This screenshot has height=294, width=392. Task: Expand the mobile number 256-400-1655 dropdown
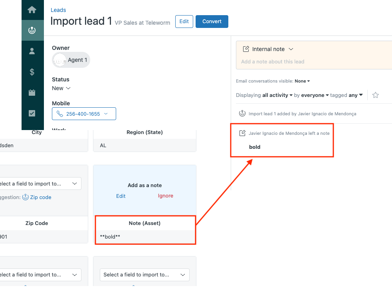[106, 114]
